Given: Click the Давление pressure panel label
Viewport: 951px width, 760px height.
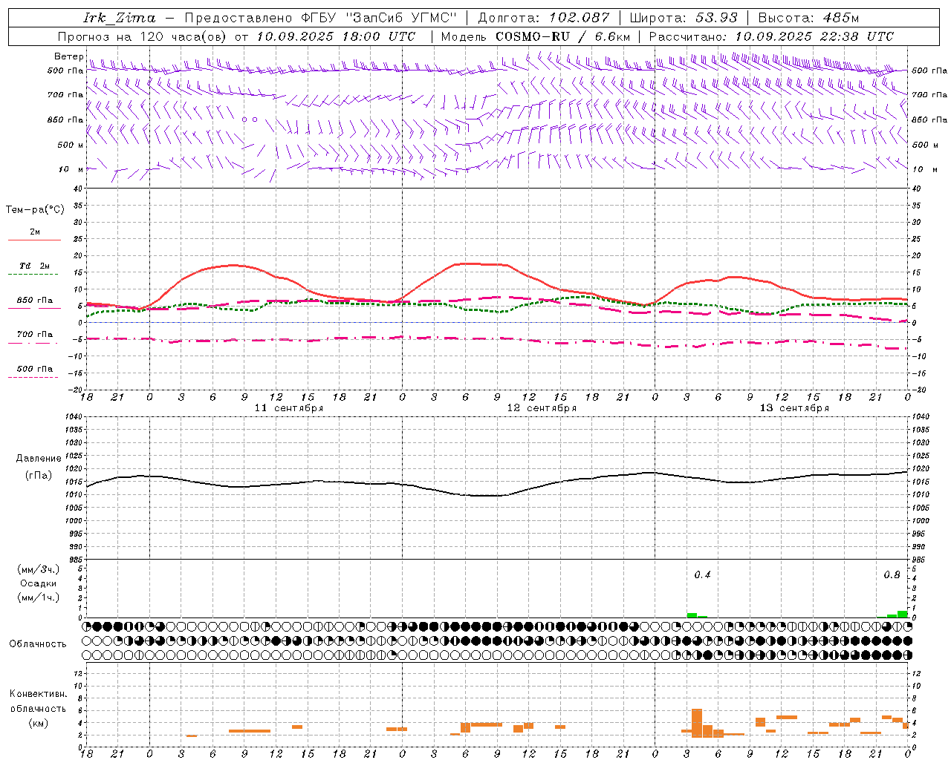Looking at the screenshot, I should pyautogui.click(x=39, y=459).
